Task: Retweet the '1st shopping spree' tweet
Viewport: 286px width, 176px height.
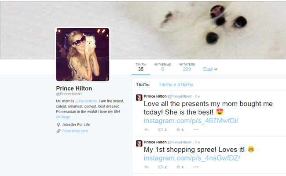Action: tap(162, 167)
